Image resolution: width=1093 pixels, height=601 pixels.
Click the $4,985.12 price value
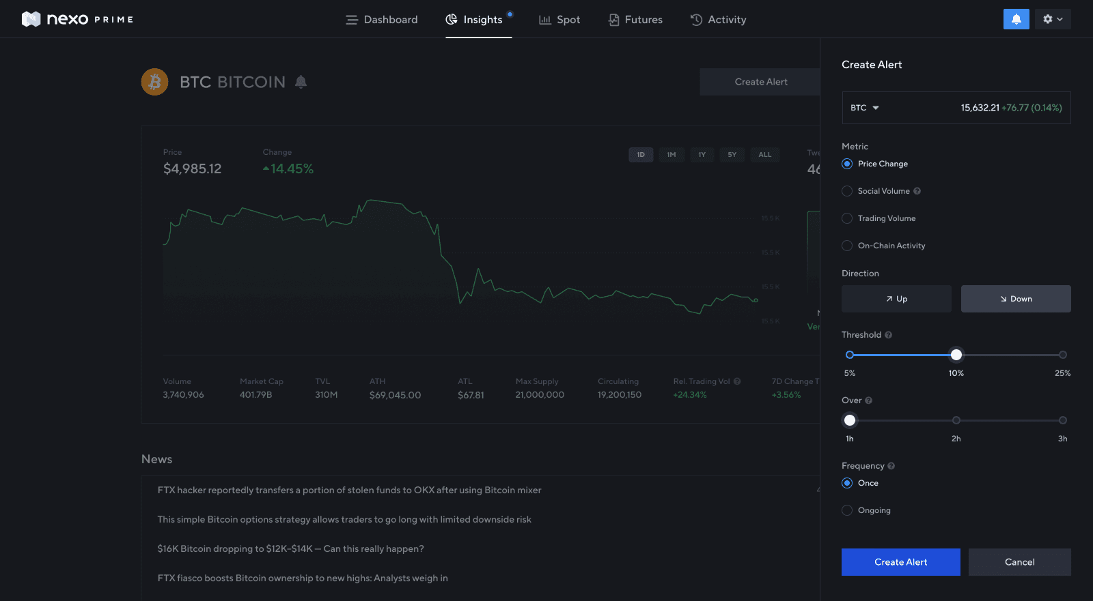[x=192, y=168]
